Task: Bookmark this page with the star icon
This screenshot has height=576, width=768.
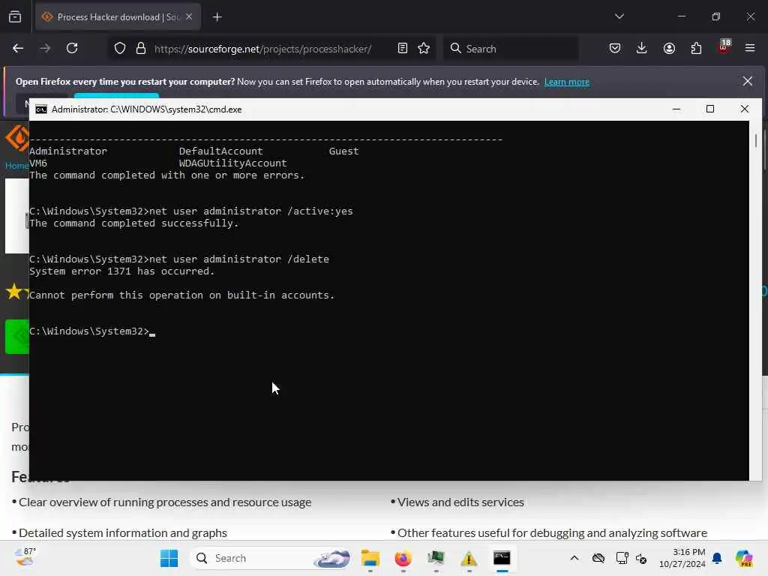Action: pos(424,48)
